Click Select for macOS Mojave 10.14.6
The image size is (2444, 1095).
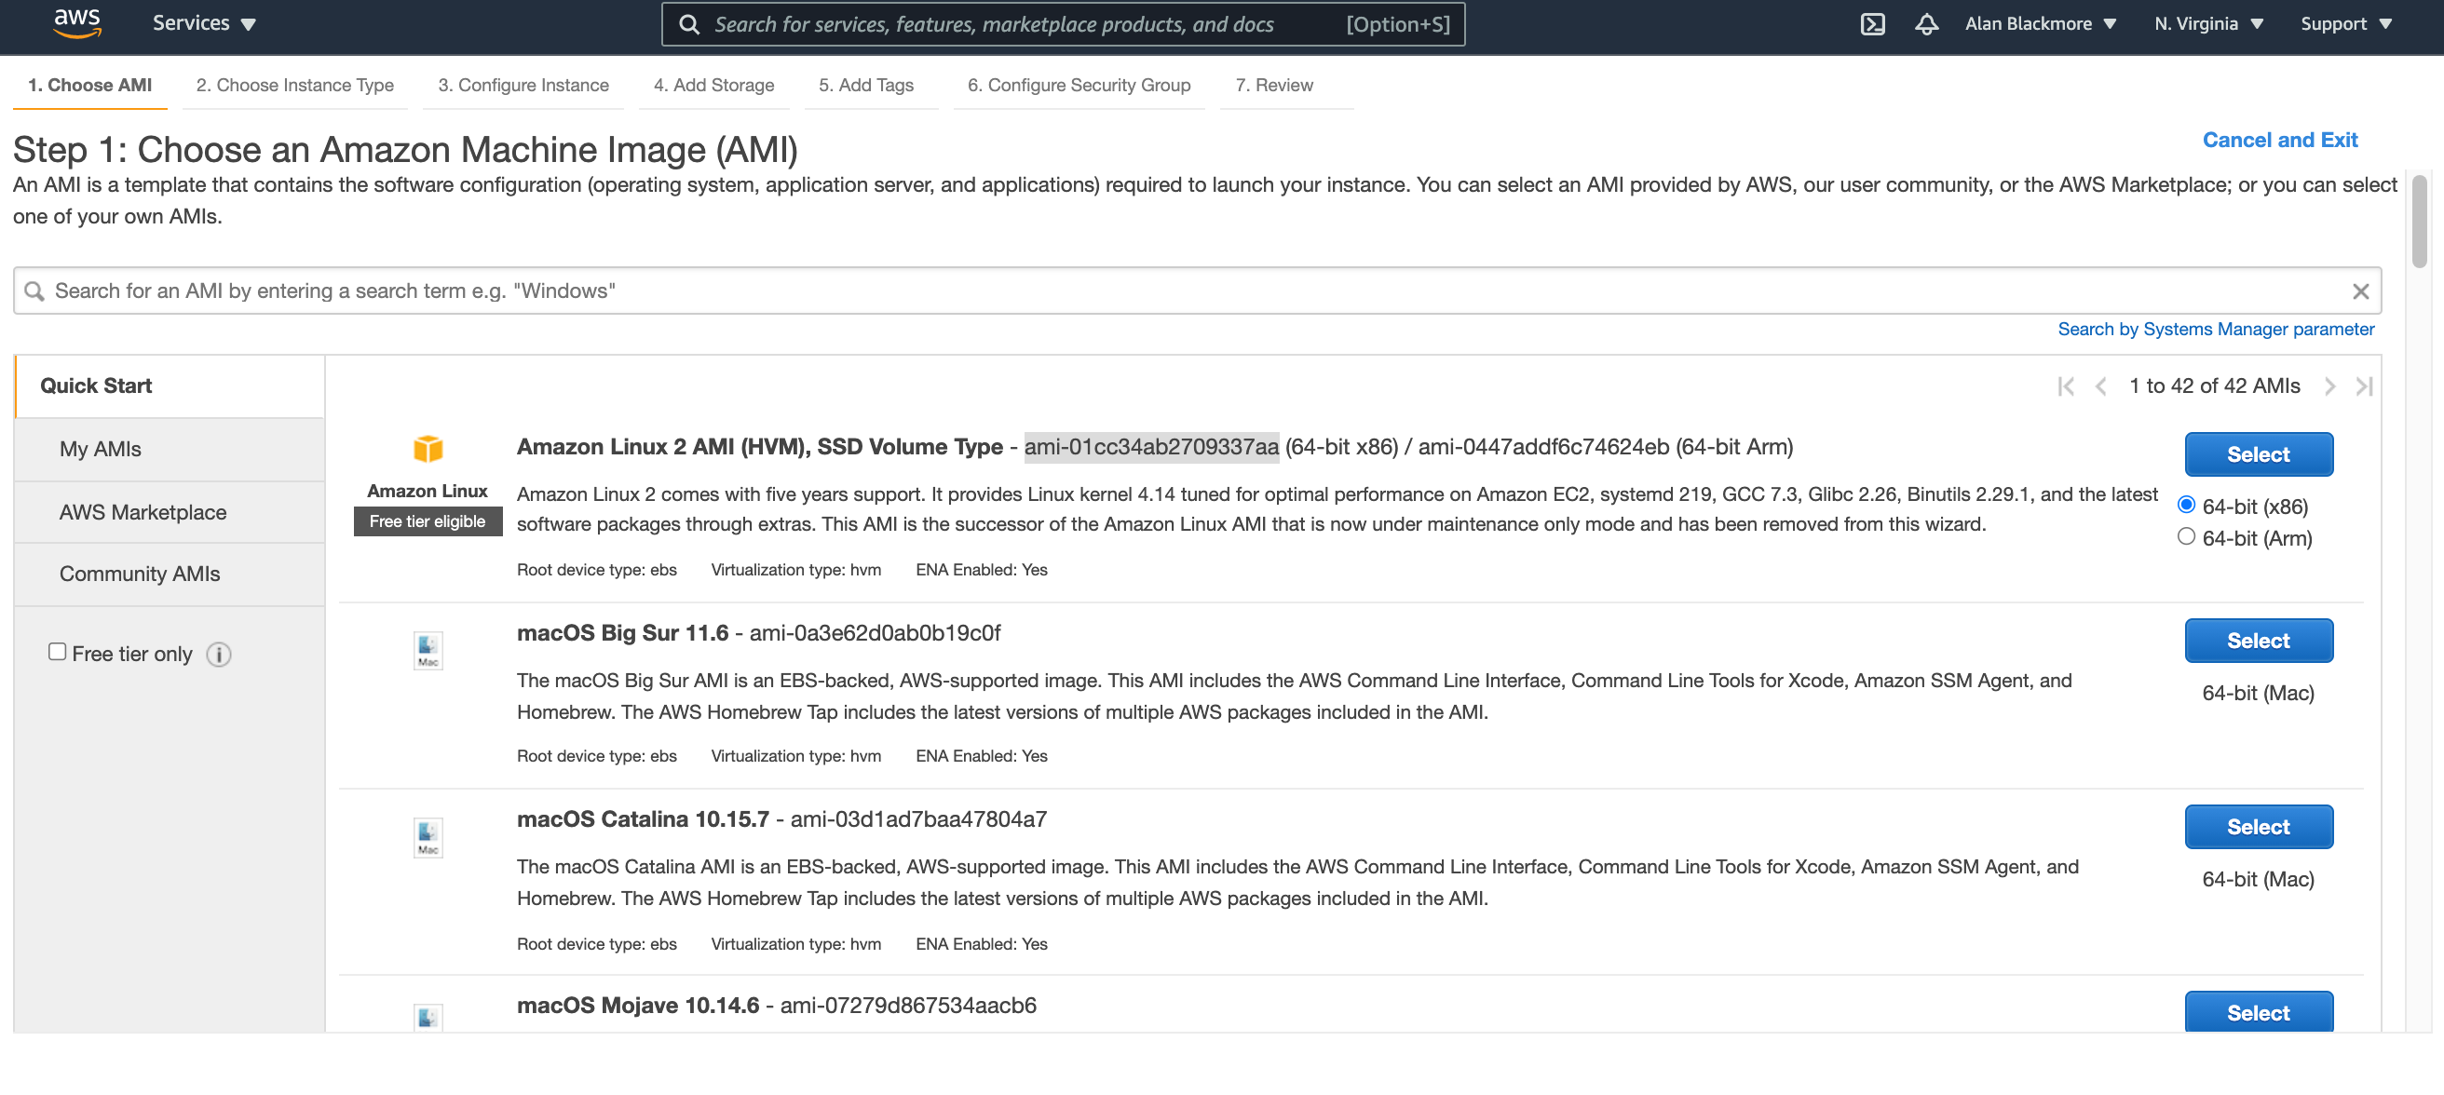(x=2258, y=1011)
